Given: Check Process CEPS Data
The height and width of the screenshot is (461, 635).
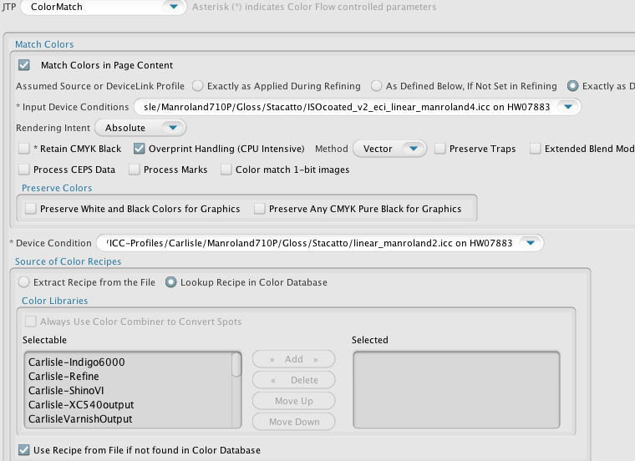Looking at the screenshot, I should pyautogui.click(x=24, y=170).
